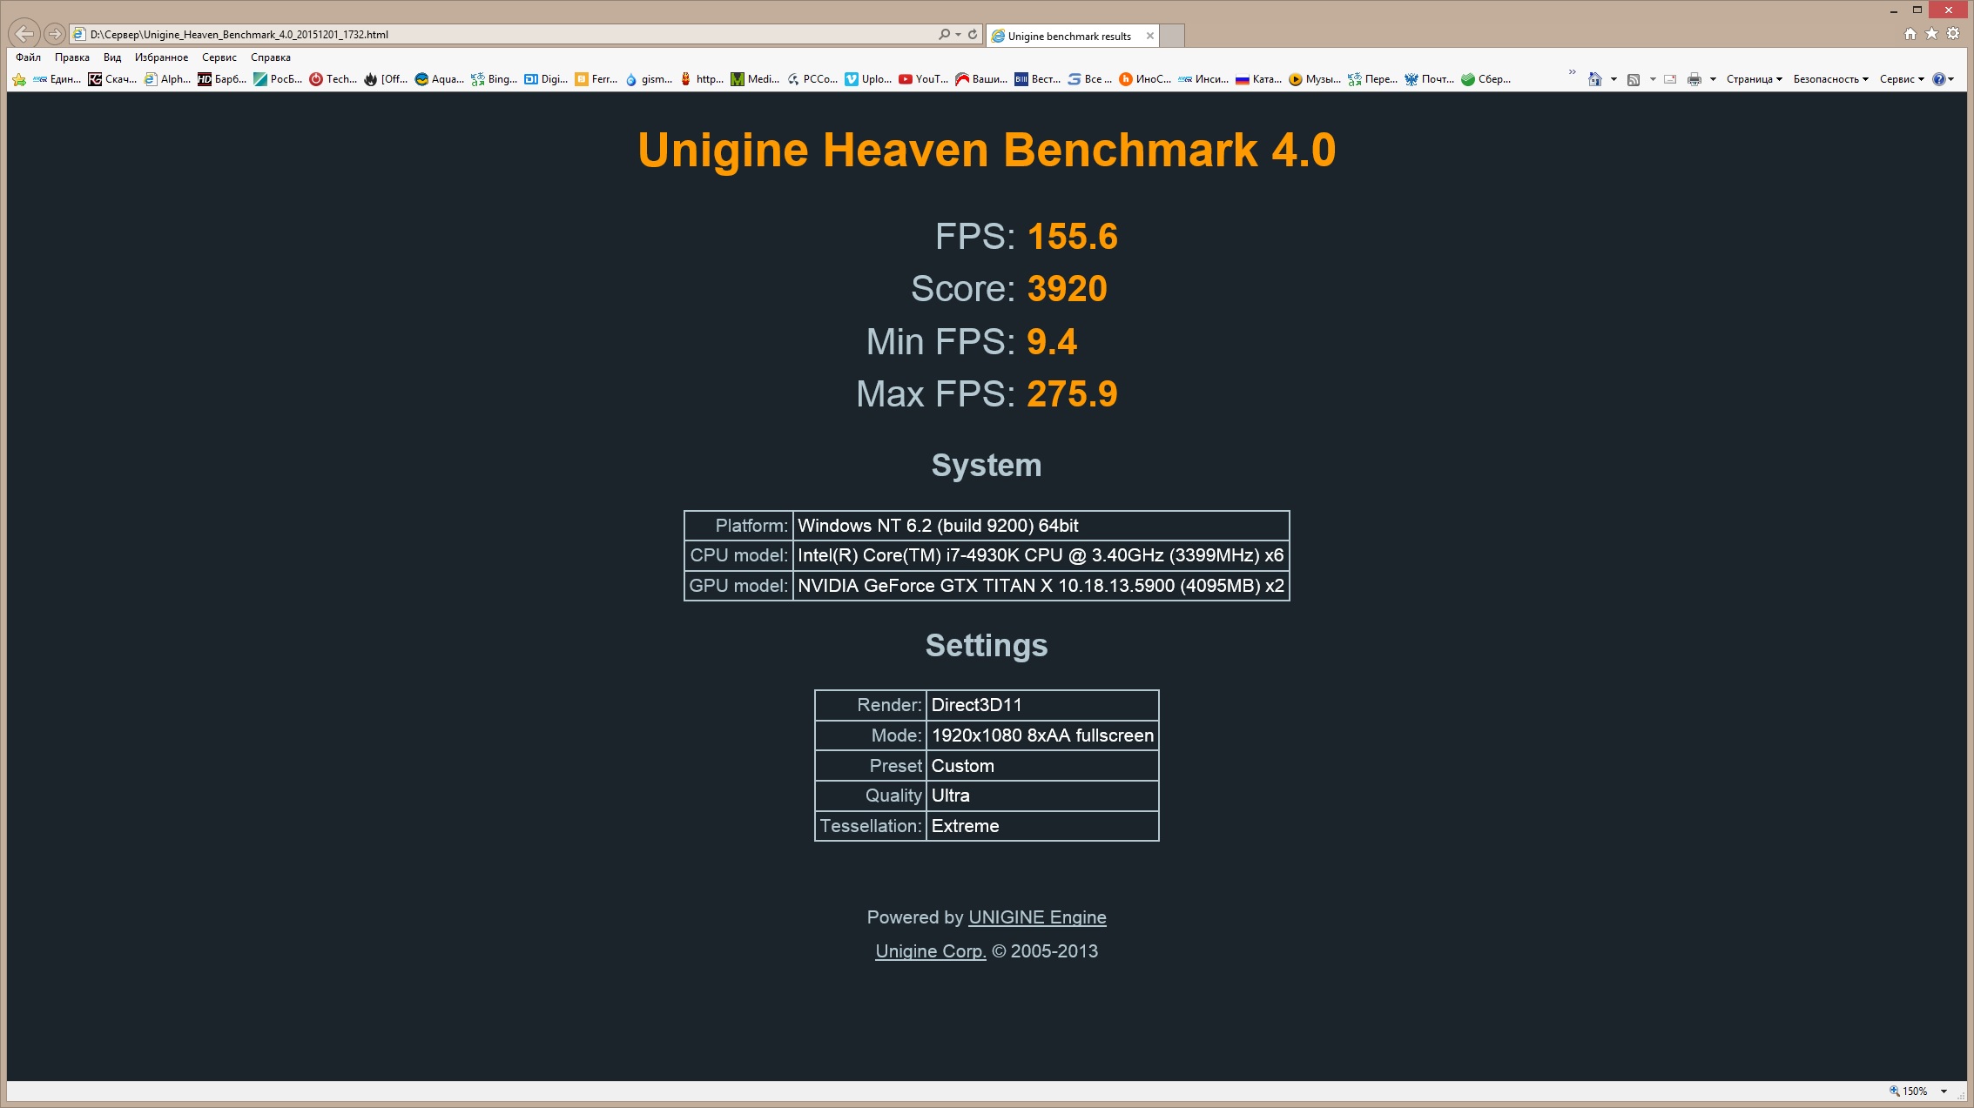Select the Unigine benchmark results tab

(1069, 36)
